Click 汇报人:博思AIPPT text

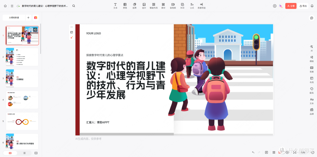click(x=98, y=122)
